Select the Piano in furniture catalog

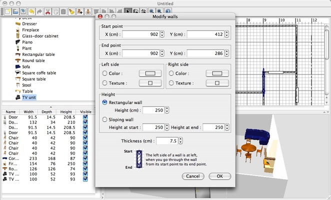tap(27, 42)
